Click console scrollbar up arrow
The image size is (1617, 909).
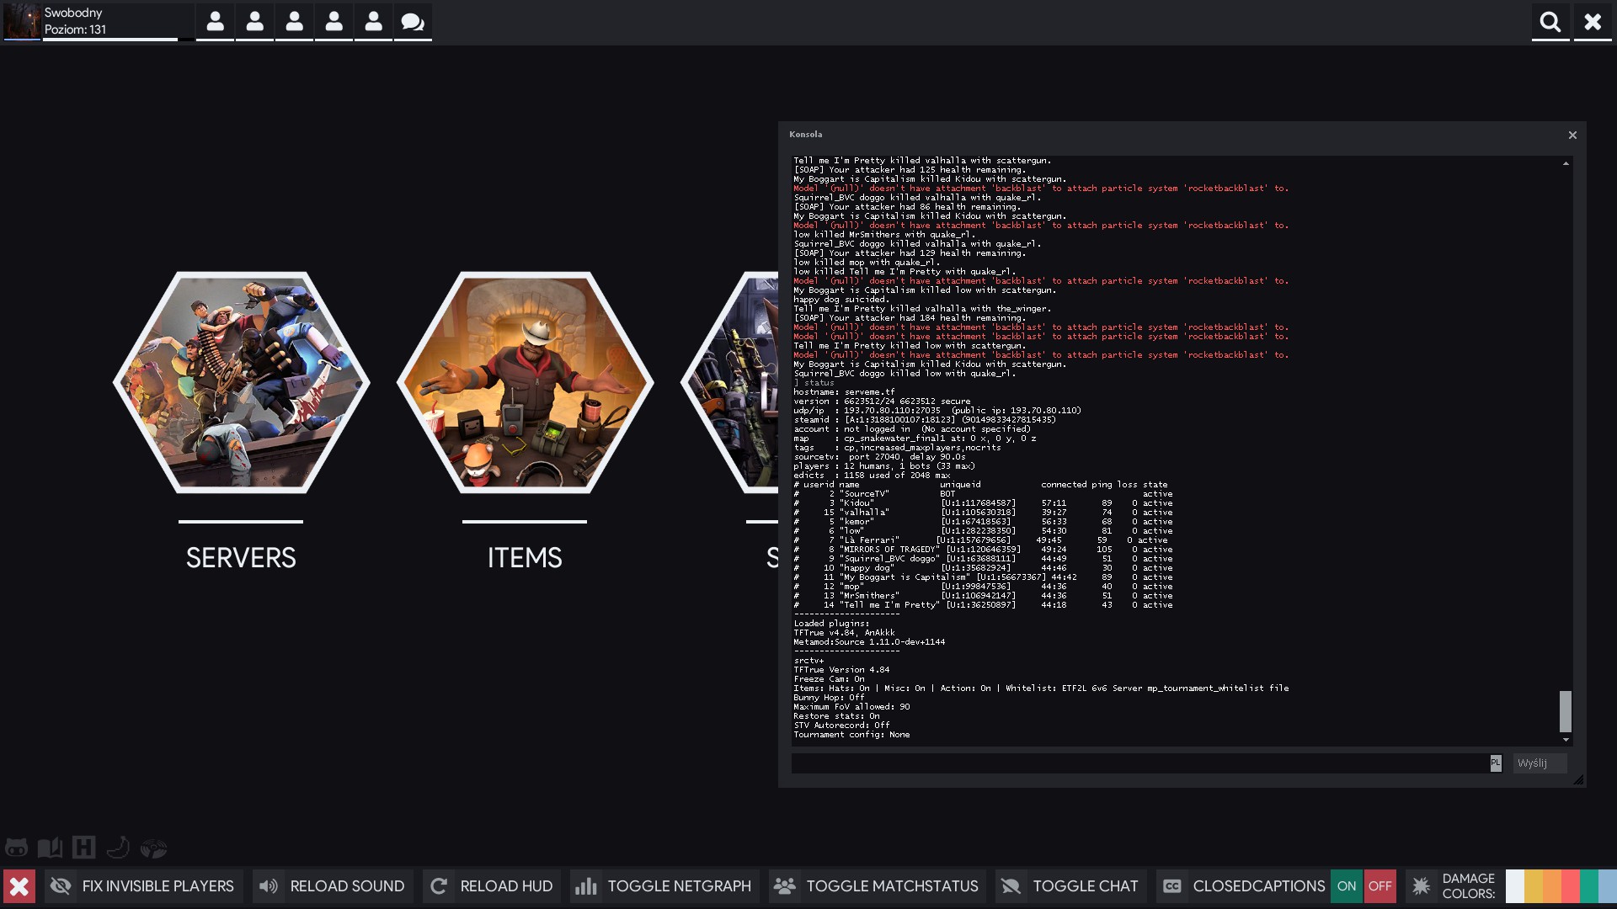click(x=1566, y=163)
